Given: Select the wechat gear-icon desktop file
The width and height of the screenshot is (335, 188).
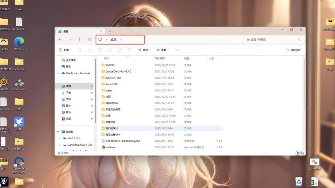Looking at the screenshot, I should 314,164.
